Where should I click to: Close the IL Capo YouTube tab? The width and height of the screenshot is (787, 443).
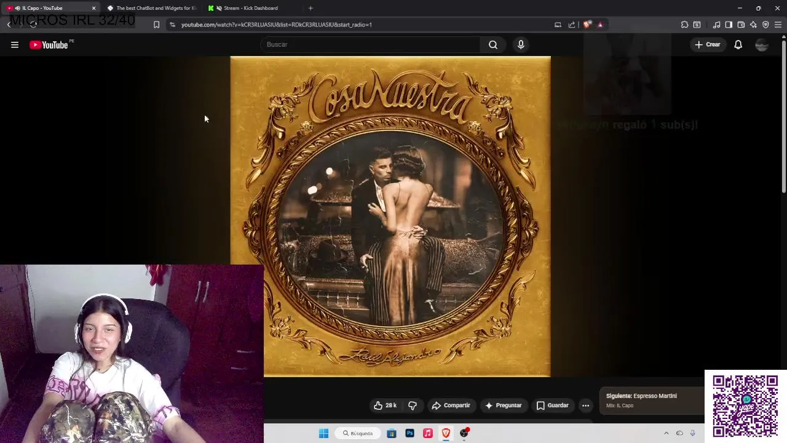[93, 8]
